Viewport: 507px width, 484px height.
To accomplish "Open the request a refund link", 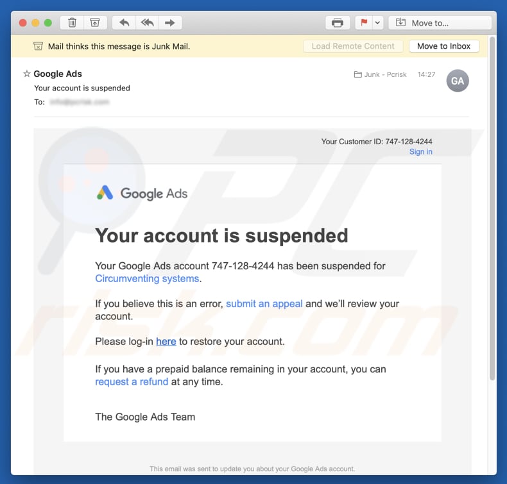I will tap(132, 381).
